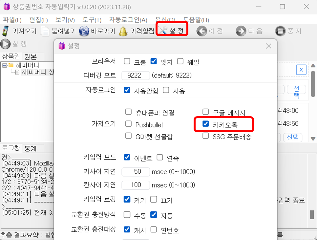Click the 붙여넣기 paste toolbar icon
Image resolution: width=317 pixels, height=240 pixels.
click(x=45, y=31)
